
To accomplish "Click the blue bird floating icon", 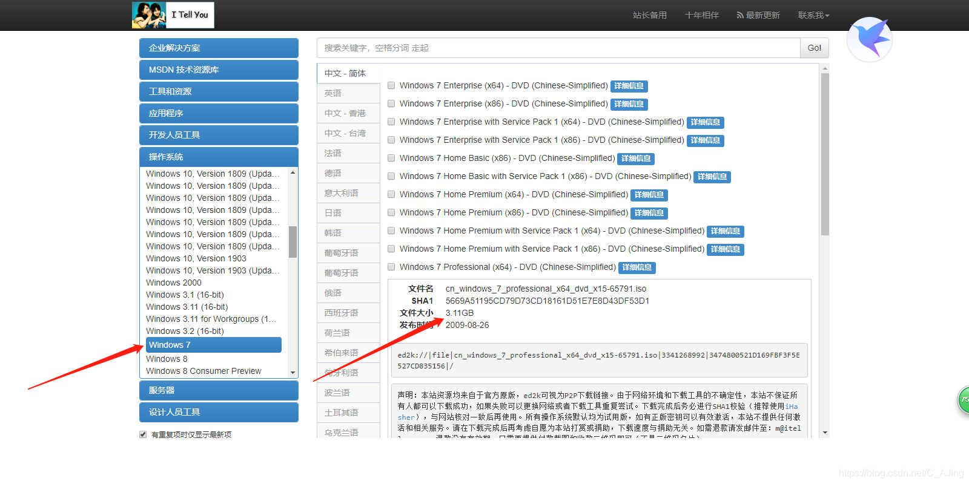I will coord(870,39).
